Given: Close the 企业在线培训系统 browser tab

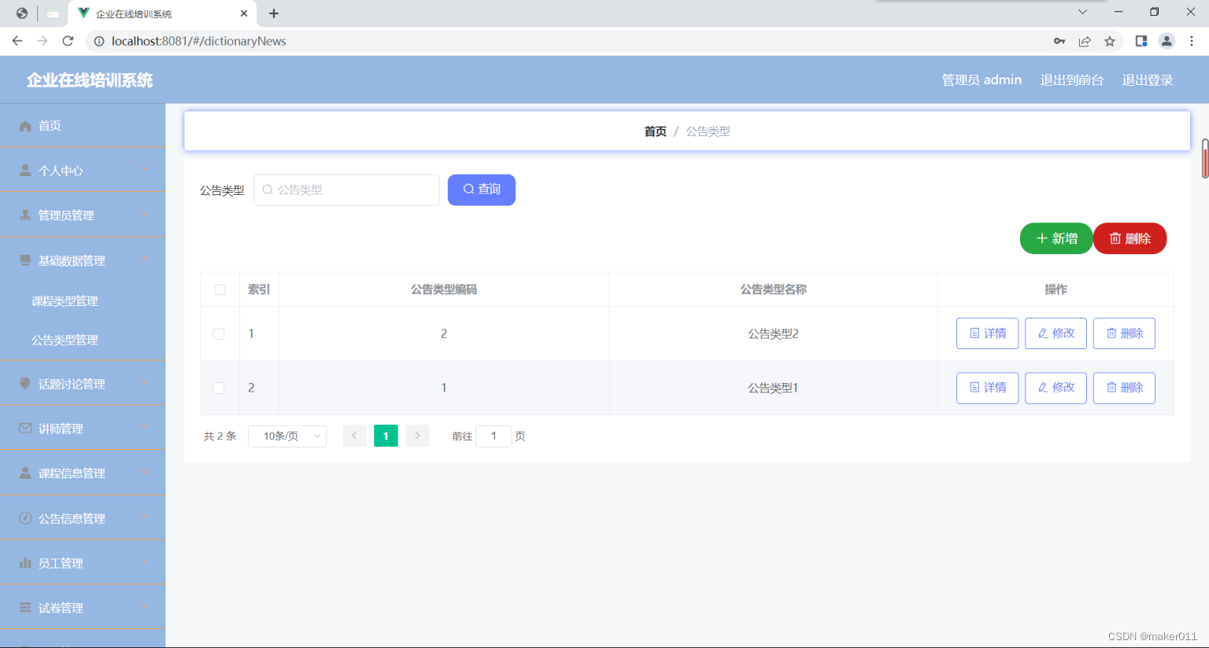Looking at the screenshot, I should click(x=244, y=13).
